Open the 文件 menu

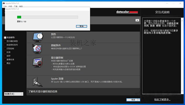click(5, 6)
